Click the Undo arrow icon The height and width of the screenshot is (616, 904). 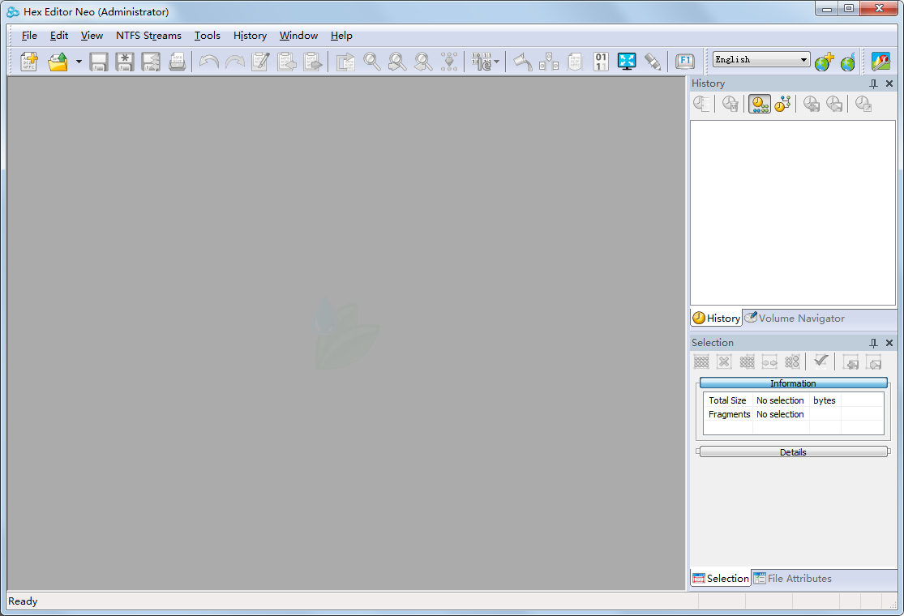[x=208, y=61]
